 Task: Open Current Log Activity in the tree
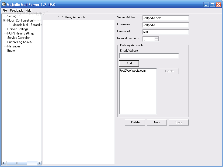click(x=20, y=42)
